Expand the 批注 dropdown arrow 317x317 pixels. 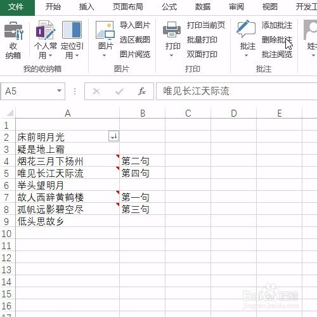(x=246, y=56)
